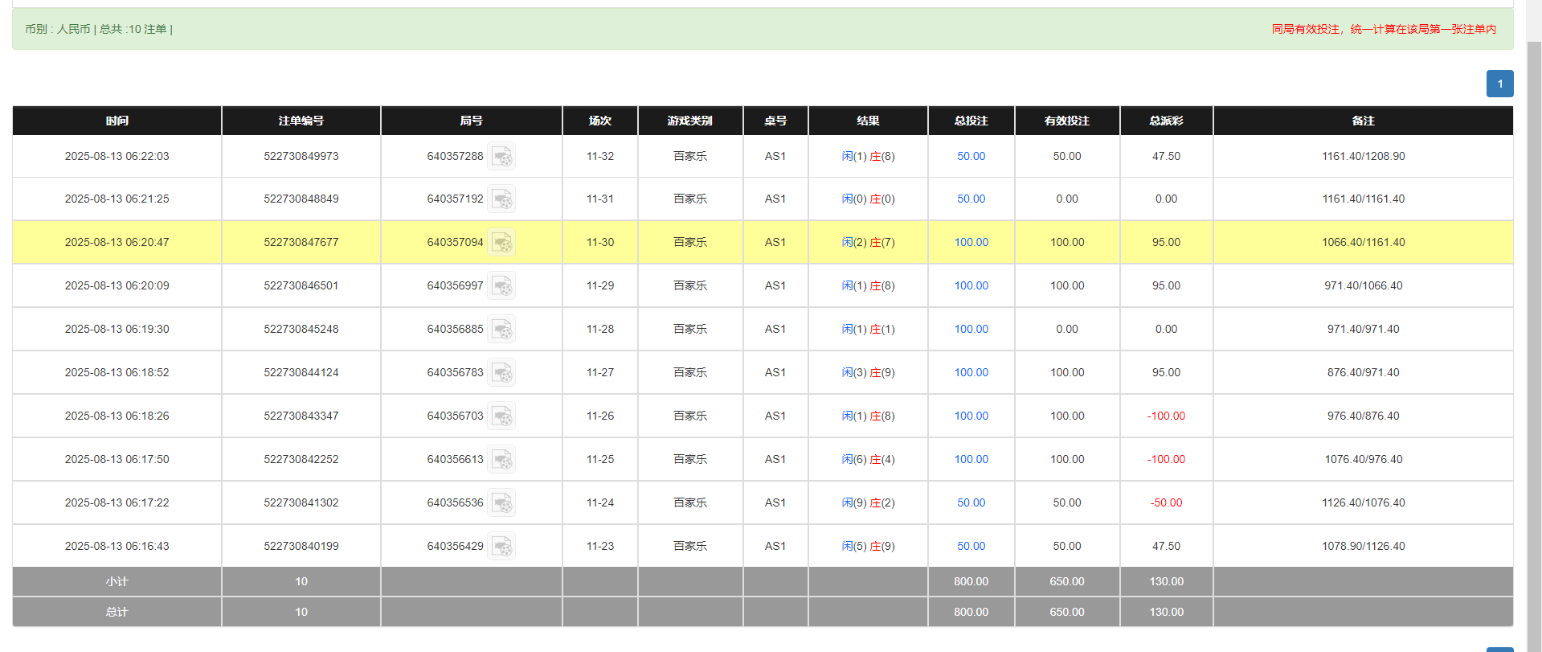Click the 结果 column header

coord(868,121)
